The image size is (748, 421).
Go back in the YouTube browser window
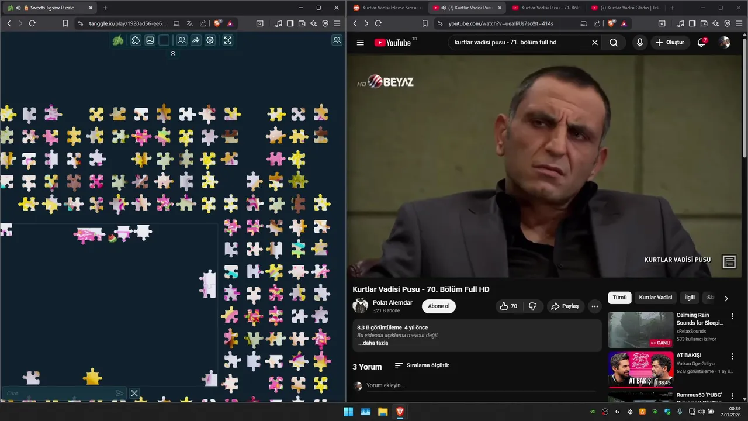pyautogui.click(x=355, y=23)
